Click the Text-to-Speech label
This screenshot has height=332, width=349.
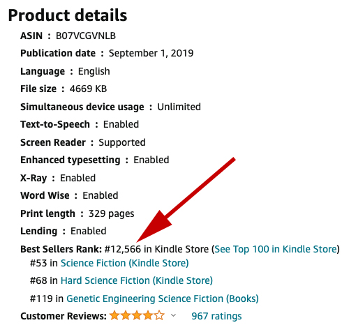[x=55, y=124]
